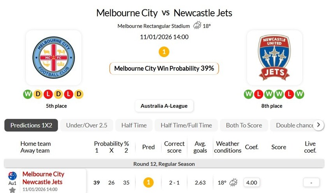Click the weather icon in match row
The height and width of the screenshot is (193, 327).
coord(234,182)
